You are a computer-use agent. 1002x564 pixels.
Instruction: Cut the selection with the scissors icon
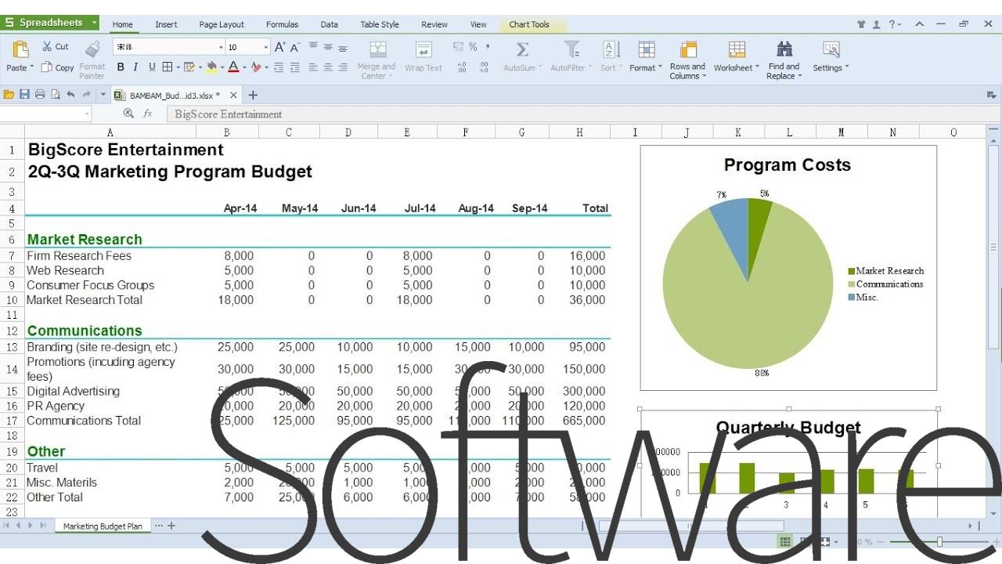47,46
